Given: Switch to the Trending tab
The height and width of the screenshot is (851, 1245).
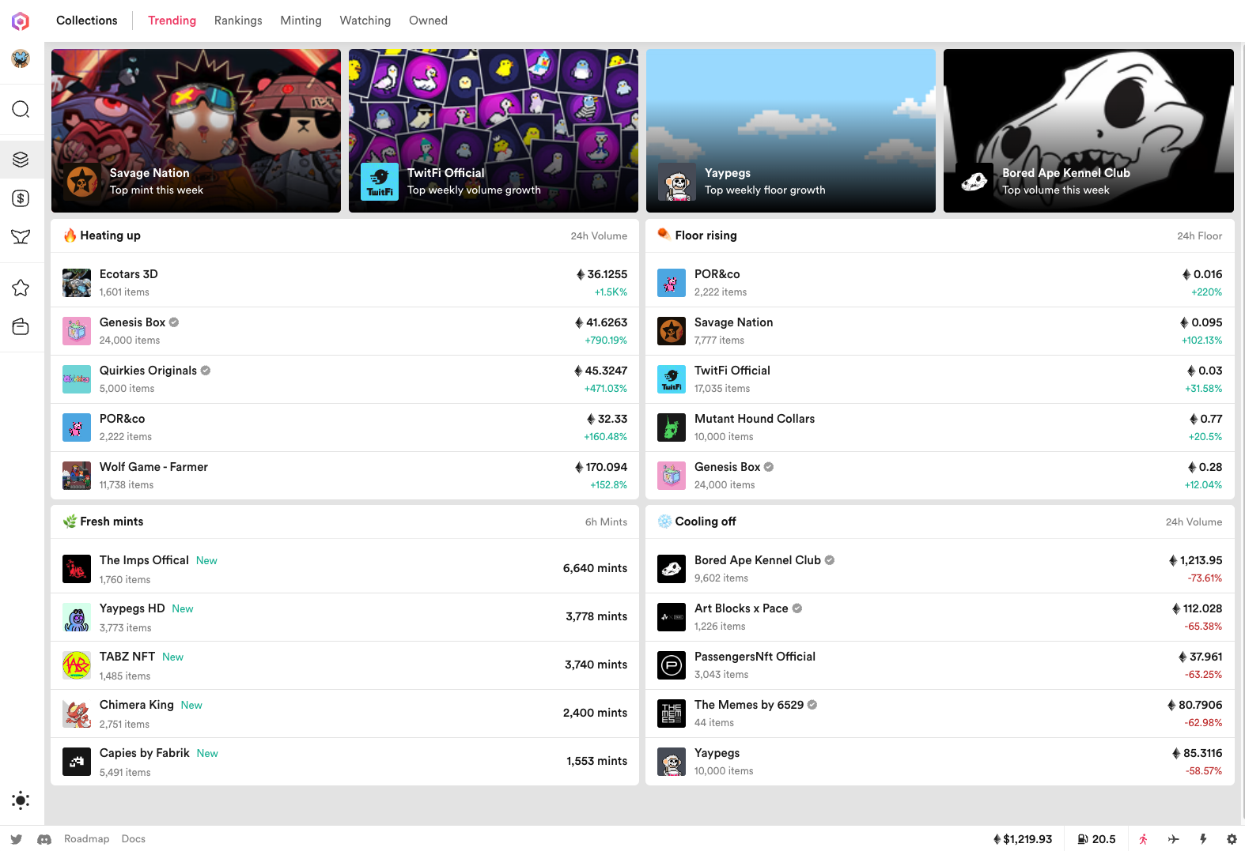Looking at the screenshot, I should 172,21.
